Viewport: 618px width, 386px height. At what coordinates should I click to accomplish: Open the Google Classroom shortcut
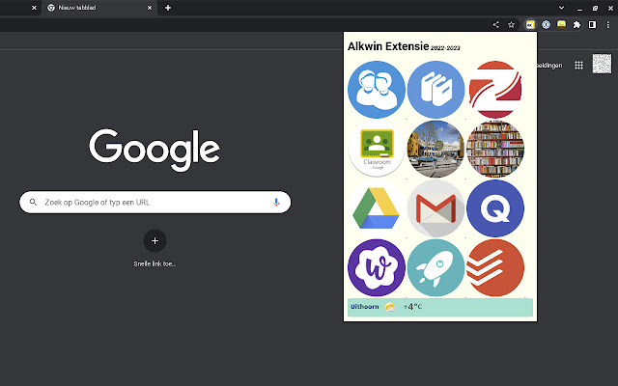coord(377,150)
